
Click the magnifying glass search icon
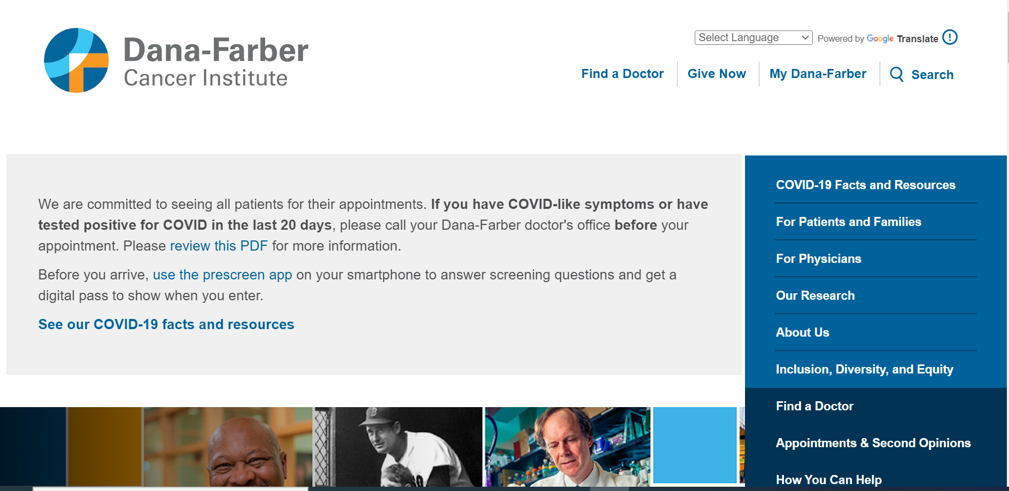[897, 74]
